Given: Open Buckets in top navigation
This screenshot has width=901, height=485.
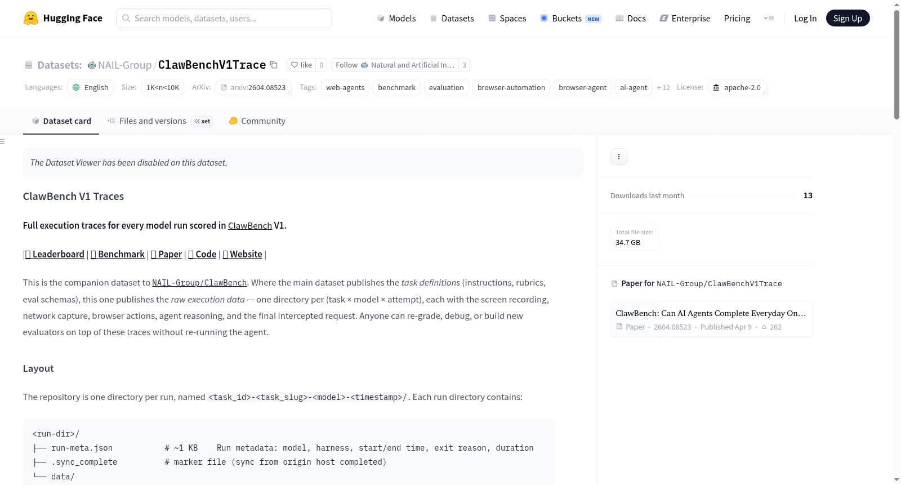Looking at the screenshot, I should tap(571, 18).
